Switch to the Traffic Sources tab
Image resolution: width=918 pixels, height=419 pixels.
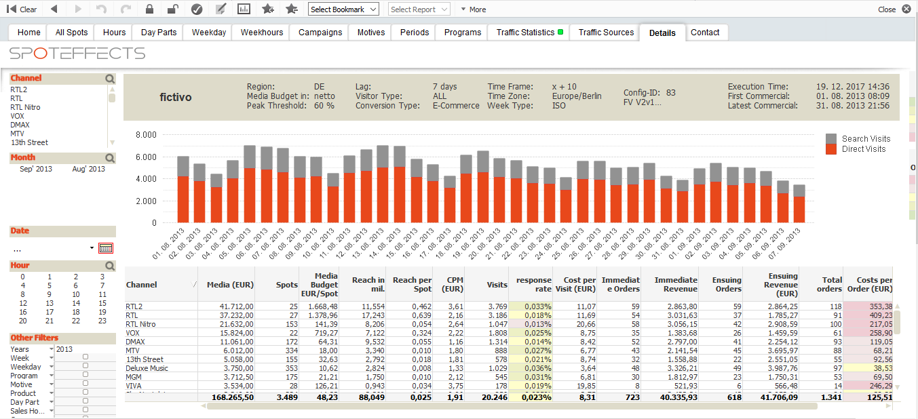(606, 33)
